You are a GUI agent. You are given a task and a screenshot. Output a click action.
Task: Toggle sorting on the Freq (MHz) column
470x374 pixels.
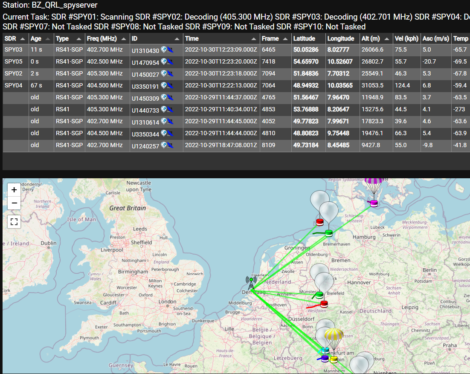(123, 38)
